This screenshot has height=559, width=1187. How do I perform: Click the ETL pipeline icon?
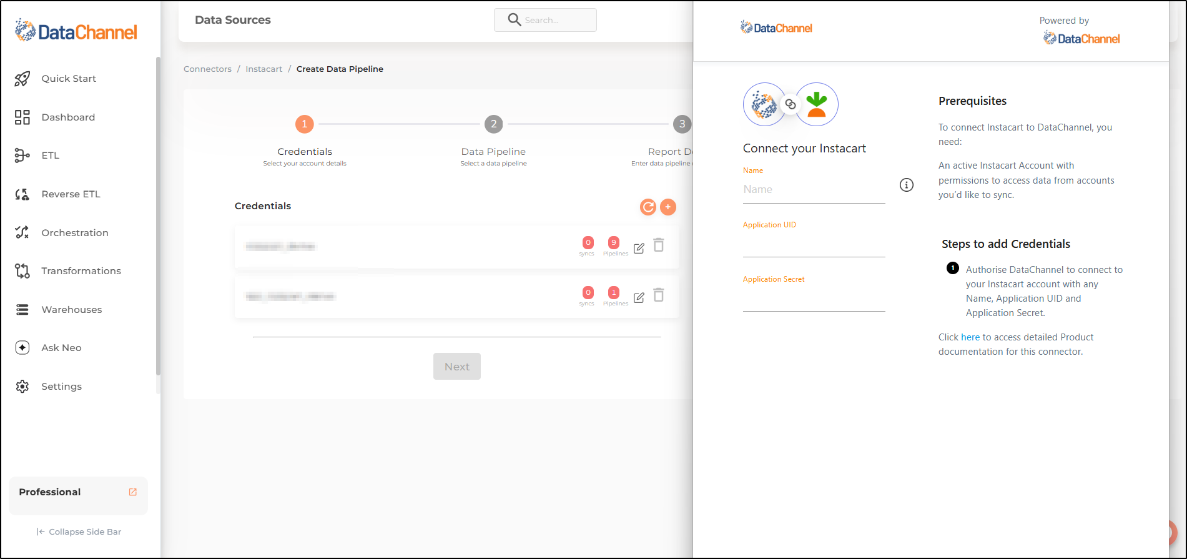tap(22, 156)
